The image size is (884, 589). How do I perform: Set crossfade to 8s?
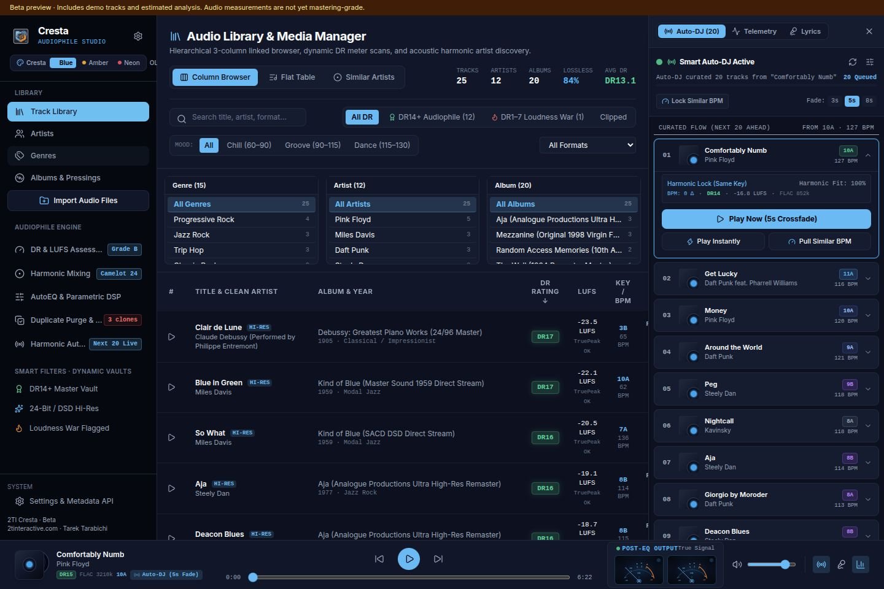coord(869,101)
